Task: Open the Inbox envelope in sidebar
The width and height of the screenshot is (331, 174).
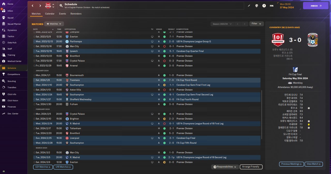Action: (x=4, y=11)
